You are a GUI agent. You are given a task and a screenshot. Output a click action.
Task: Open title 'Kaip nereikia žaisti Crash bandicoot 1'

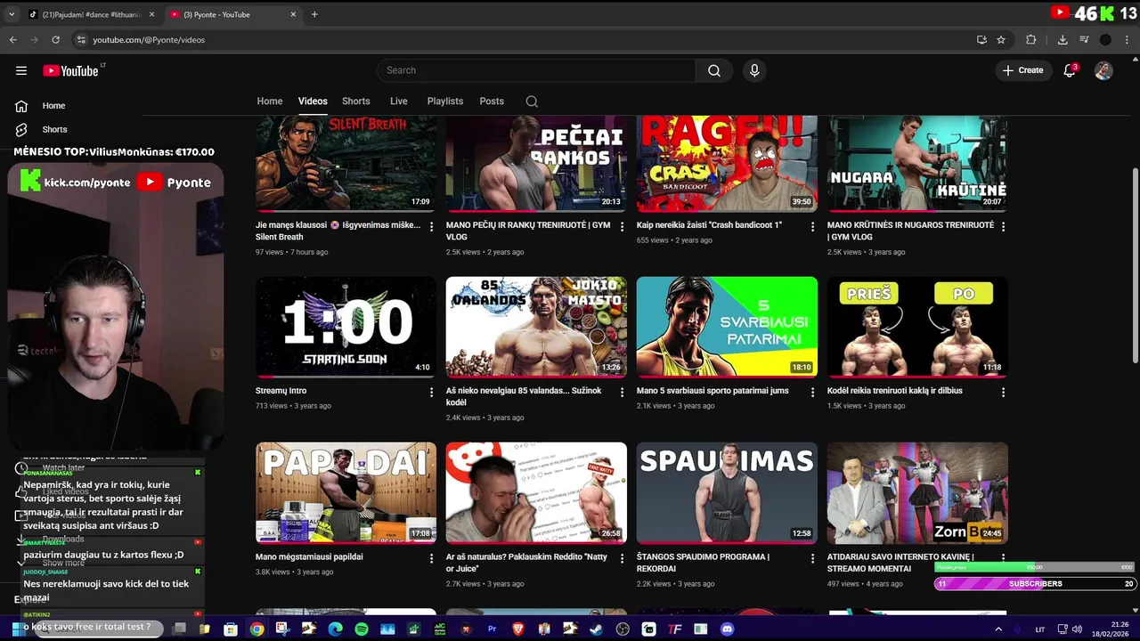709,225
